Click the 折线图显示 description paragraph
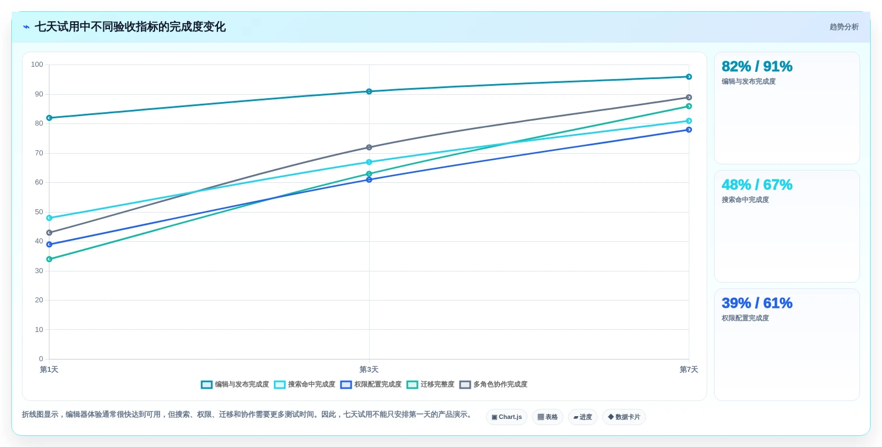The width and height of the screenshot is (882, 447). [248, 414]
